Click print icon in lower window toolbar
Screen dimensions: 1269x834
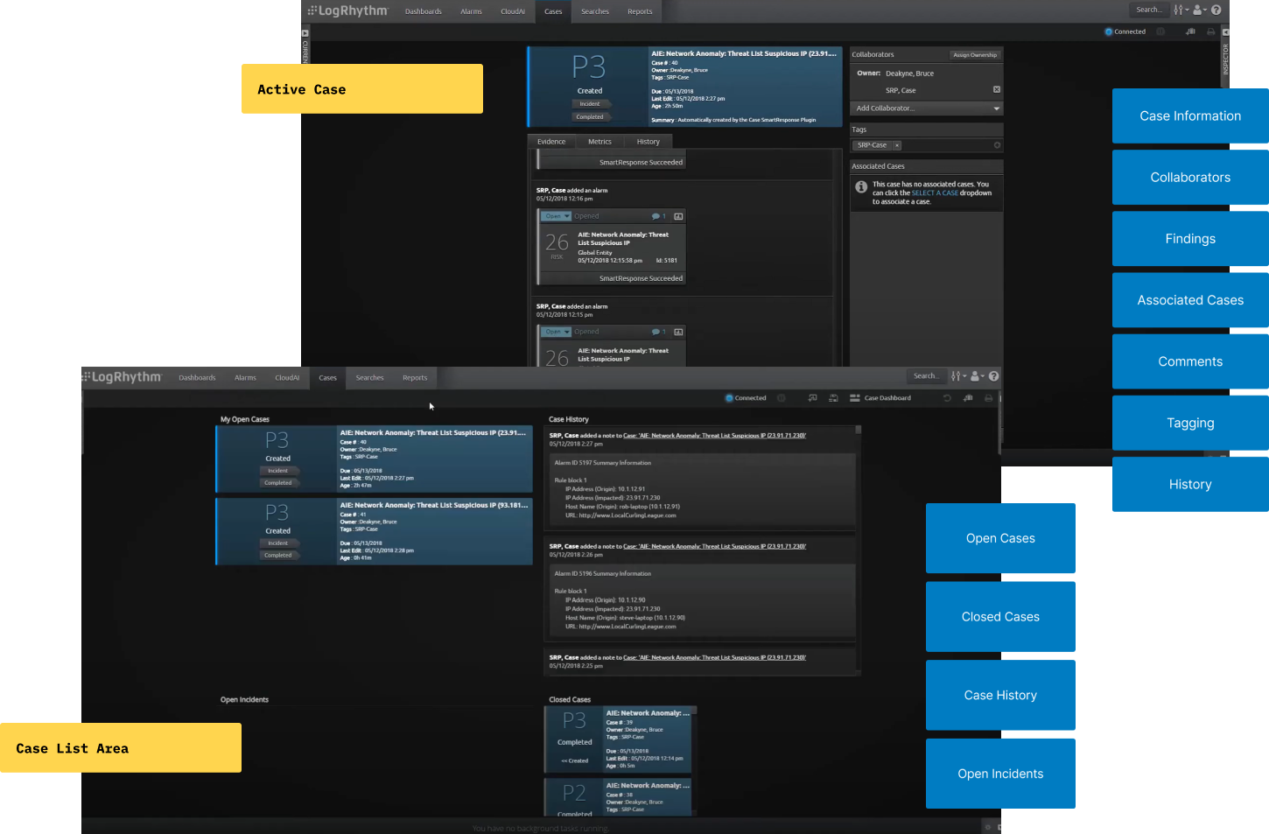coord(989,398)
